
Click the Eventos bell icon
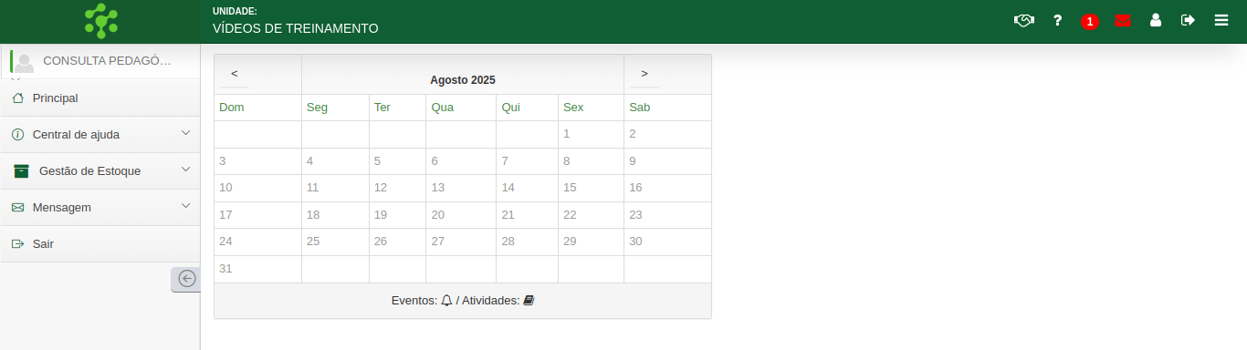[446, 300]
